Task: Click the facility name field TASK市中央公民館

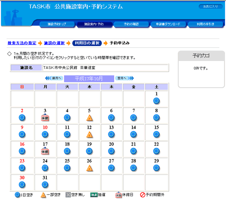Action: point(105,68)
